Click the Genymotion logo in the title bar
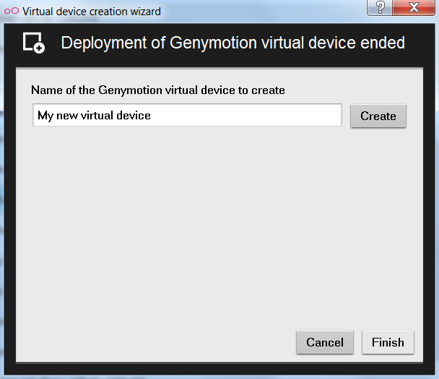This screenshot has width=439, height=379. point(12,12)
